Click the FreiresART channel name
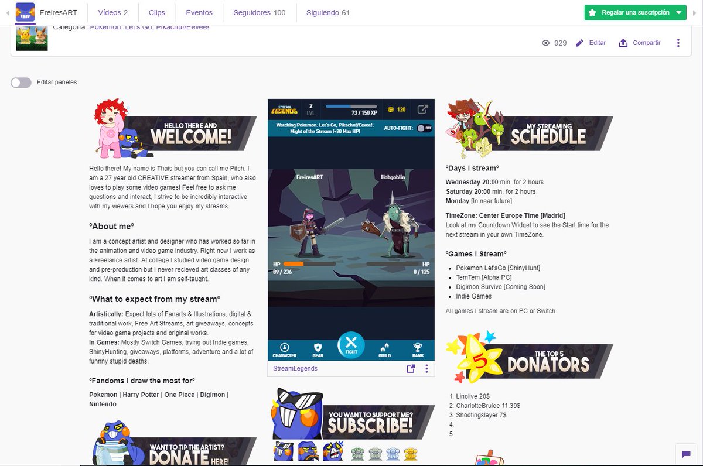 pos(59,12)
